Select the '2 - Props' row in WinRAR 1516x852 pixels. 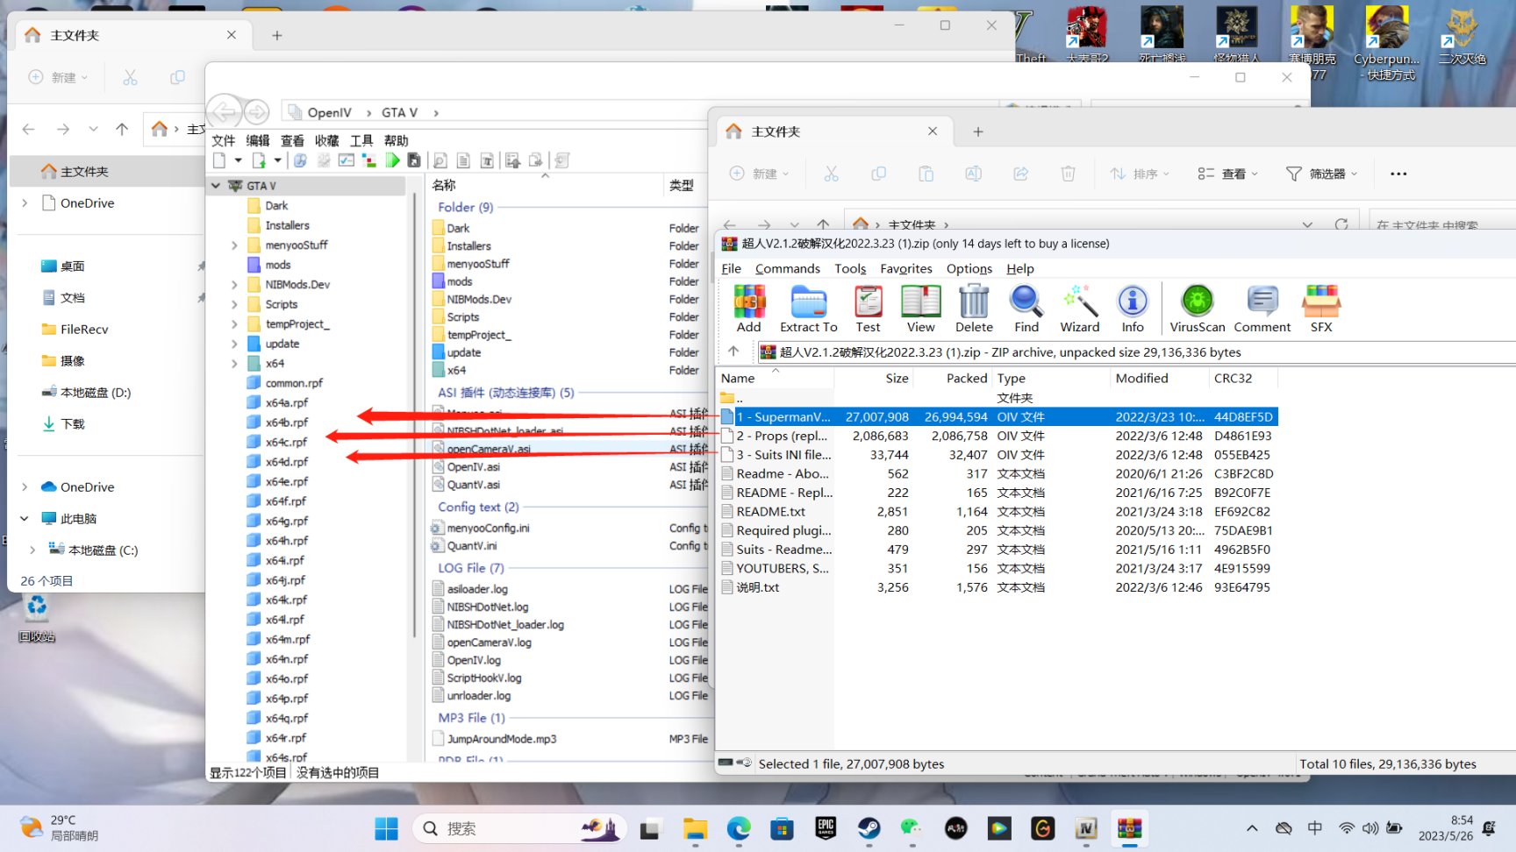click(x=998, y=436)
